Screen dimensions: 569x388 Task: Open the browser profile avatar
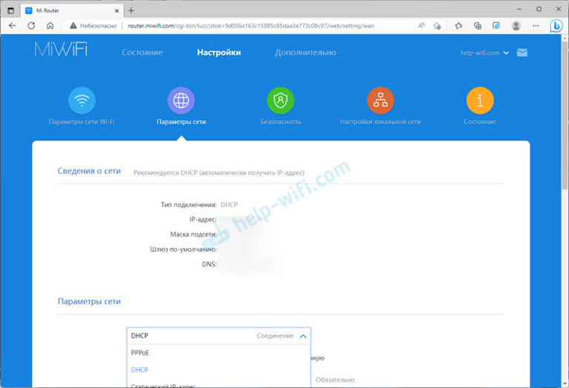click(516, 26)
